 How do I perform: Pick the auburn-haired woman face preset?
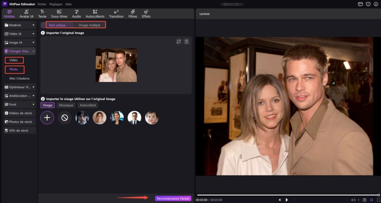pos(100,117)
